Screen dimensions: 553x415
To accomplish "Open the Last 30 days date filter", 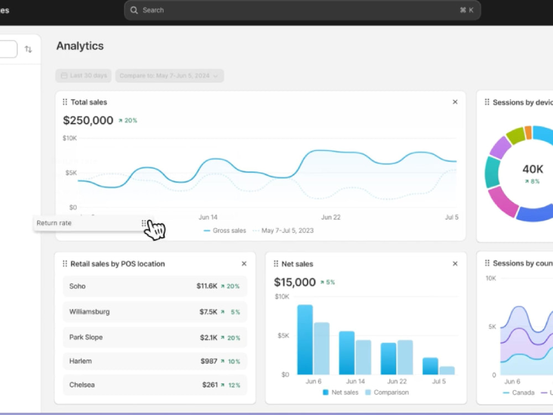I will click(84, 75).
